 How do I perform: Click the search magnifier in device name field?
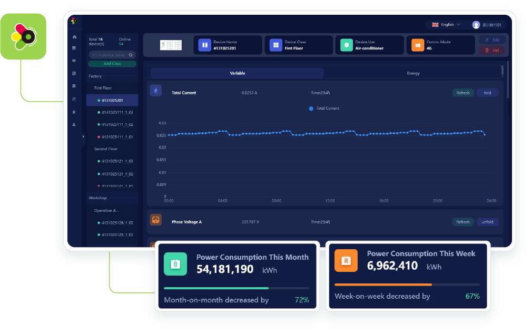(131, 55)
